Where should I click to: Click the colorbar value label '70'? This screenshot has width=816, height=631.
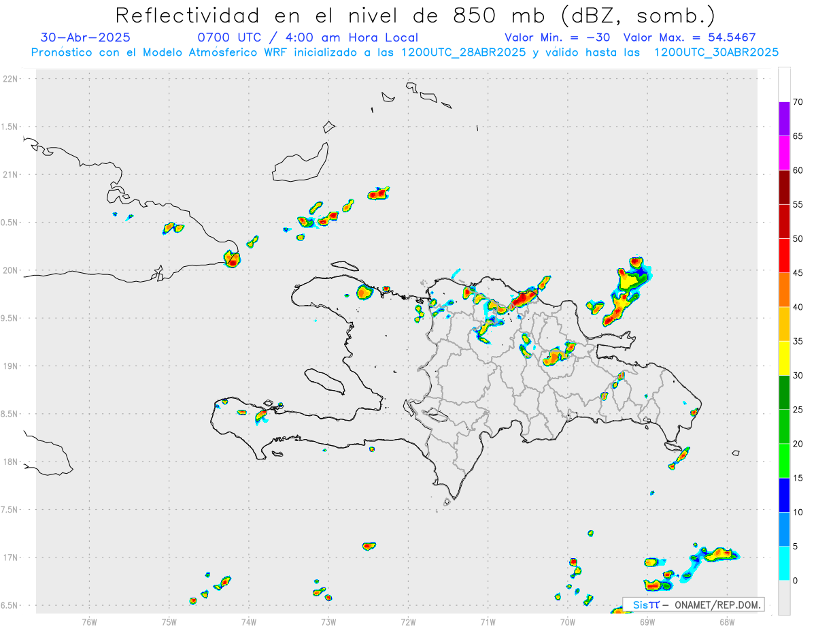(x=798, y=102)
